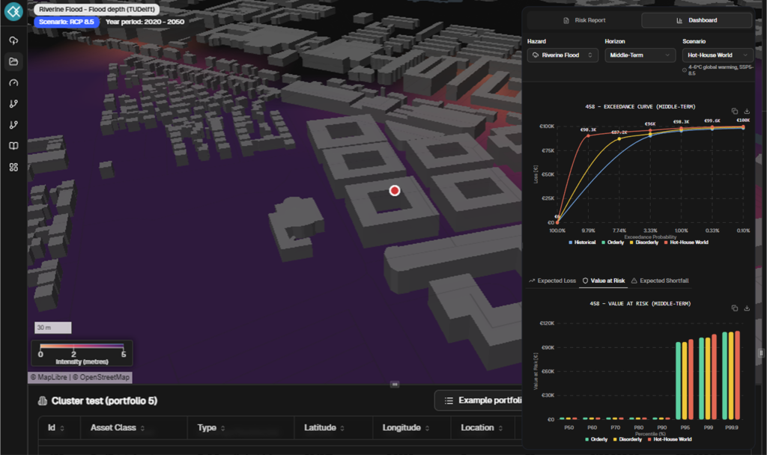Viewport: 767px width, 455px height.
Task: Download the Value at Risk chart
Action: point(747,308)
